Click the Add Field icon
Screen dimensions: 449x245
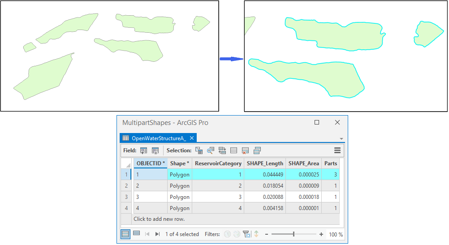tap(143, 150)
